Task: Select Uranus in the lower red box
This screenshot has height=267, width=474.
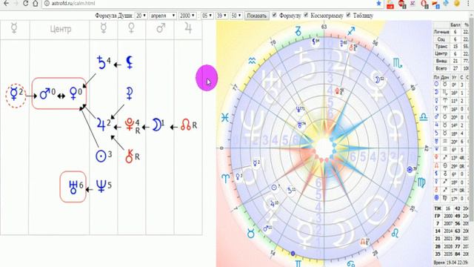Action: click(x=73, y=187)
